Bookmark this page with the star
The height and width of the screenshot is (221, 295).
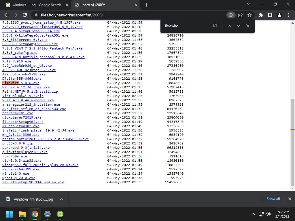(x=249, y=15)
